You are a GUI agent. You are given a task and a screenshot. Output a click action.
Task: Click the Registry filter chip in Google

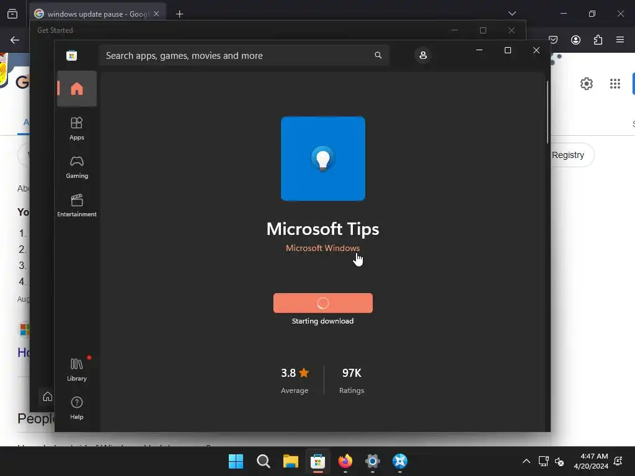coord(571,155)
